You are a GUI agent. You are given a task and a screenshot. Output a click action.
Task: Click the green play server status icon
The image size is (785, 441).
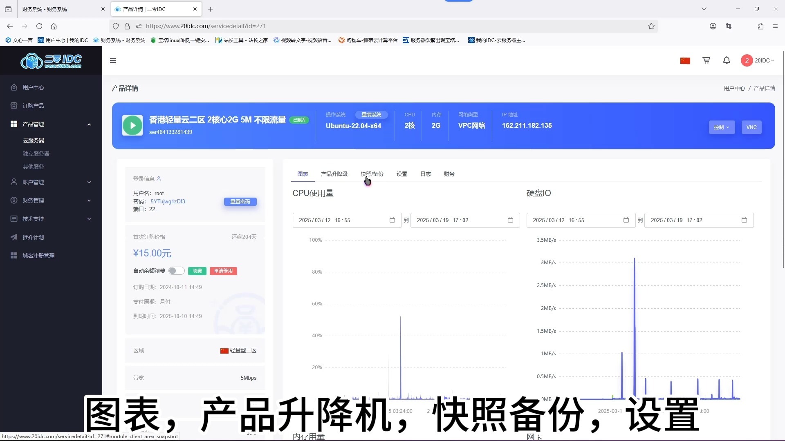click(x=132, y=125)
